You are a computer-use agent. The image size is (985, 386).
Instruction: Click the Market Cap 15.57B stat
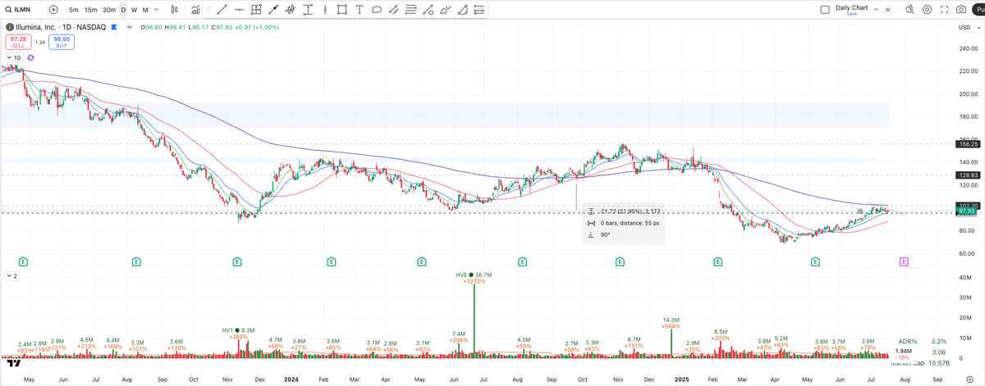[x=920, y=363]
